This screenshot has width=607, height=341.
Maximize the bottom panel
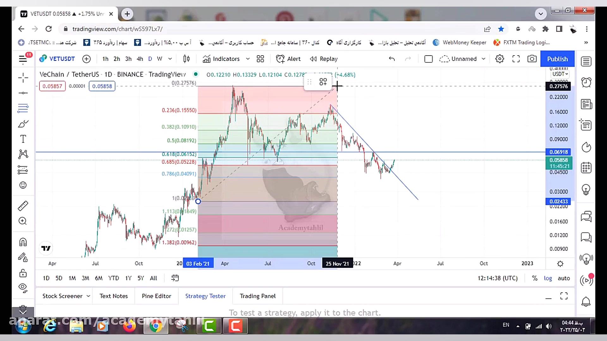point(564,296)
